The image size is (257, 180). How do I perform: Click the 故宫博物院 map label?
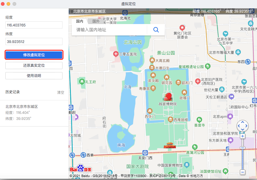click(x=168, y=104)
